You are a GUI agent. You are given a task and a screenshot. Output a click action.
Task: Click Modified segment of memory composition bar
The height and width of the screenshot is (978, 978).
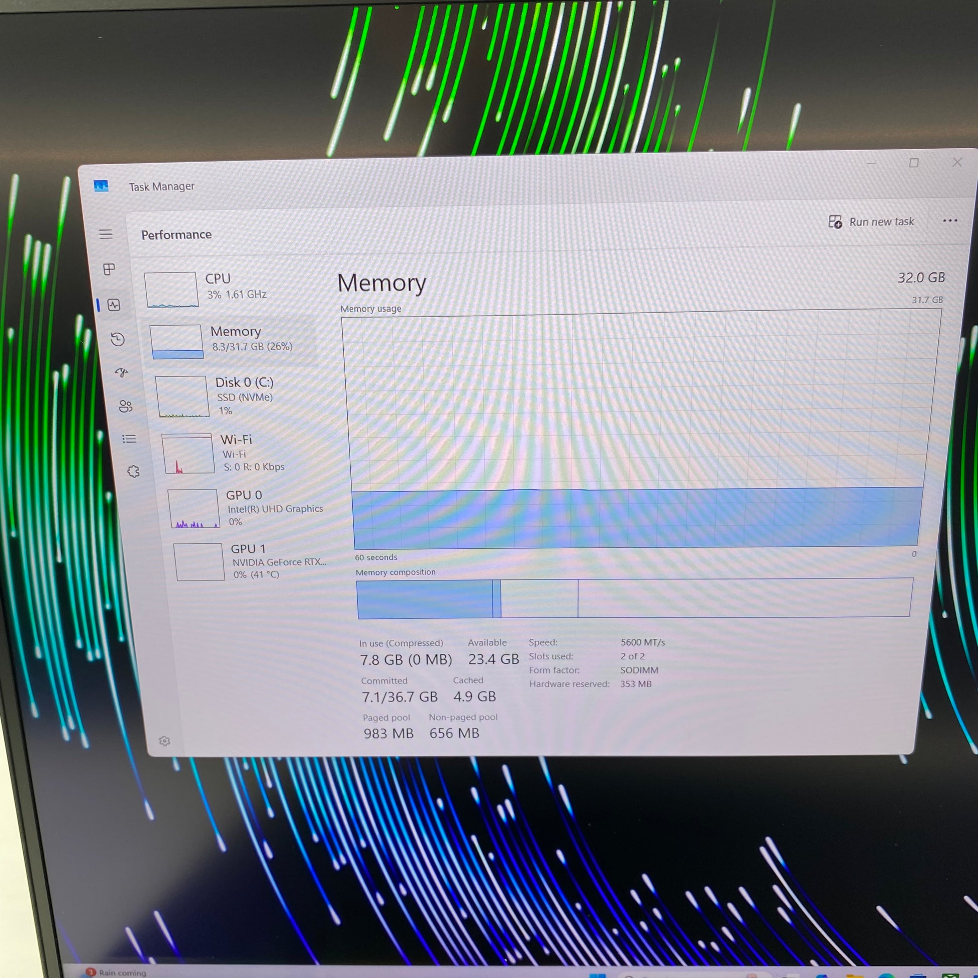coord(497,599)
